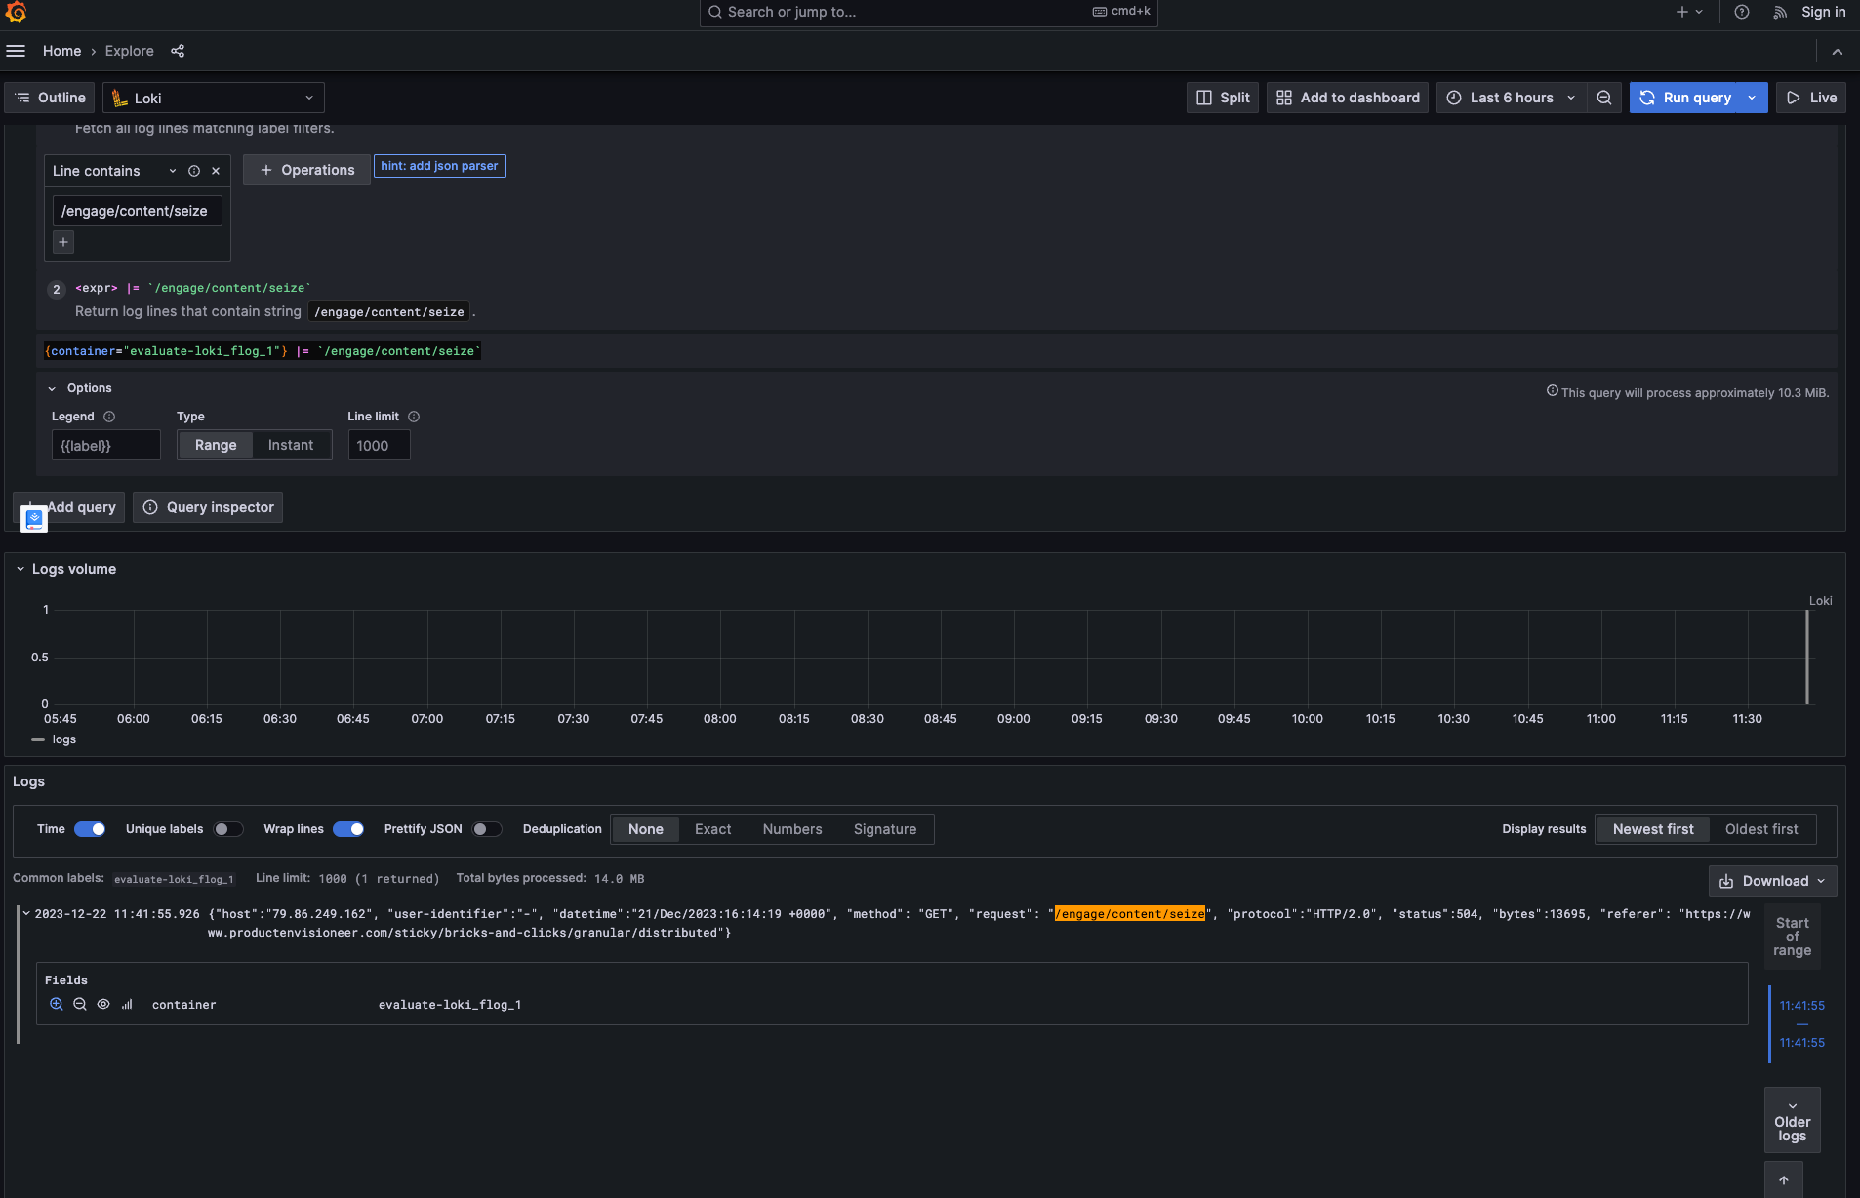Viewport: 1860px width, 1198px height.
Task: Select None deduplication
Action: [x=646, y=829]
